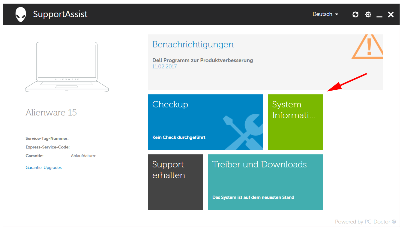Minimize the SupportAssist window
The image size is (404, 231).
tap(379, 15)
